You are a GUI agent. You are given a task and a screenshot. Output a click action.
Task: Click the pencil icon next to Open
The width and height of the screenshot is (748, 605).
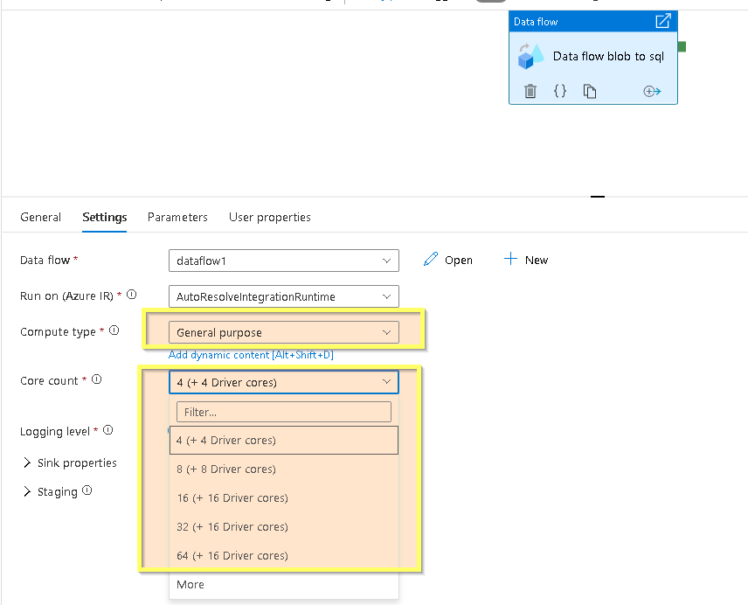430,259
